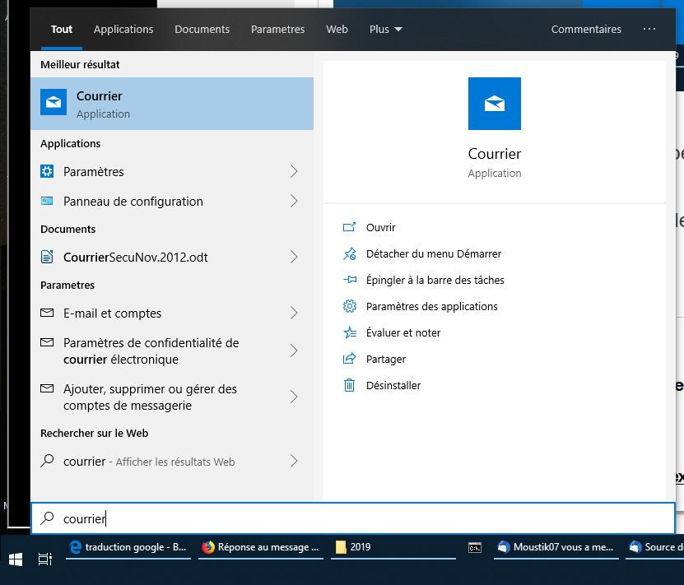
Task: Click the Commentaires link
Action: [x=586, y=29]
